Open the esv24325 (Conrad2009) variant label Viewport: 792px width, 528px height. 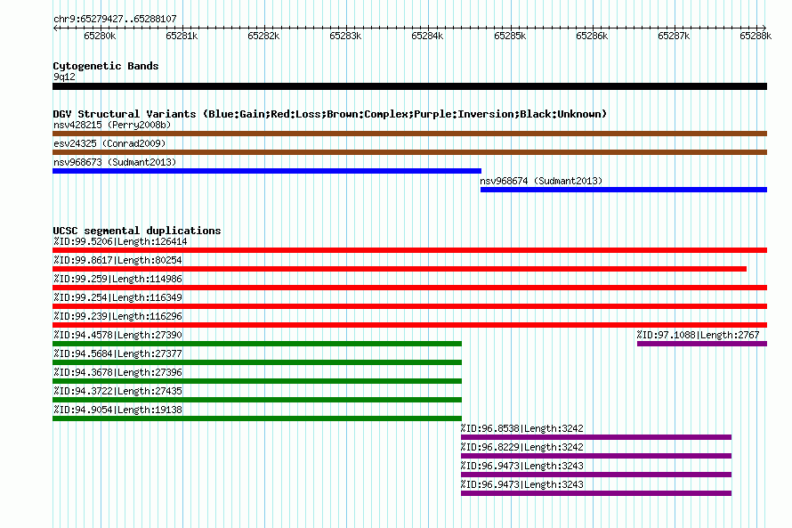click(109, 143)
